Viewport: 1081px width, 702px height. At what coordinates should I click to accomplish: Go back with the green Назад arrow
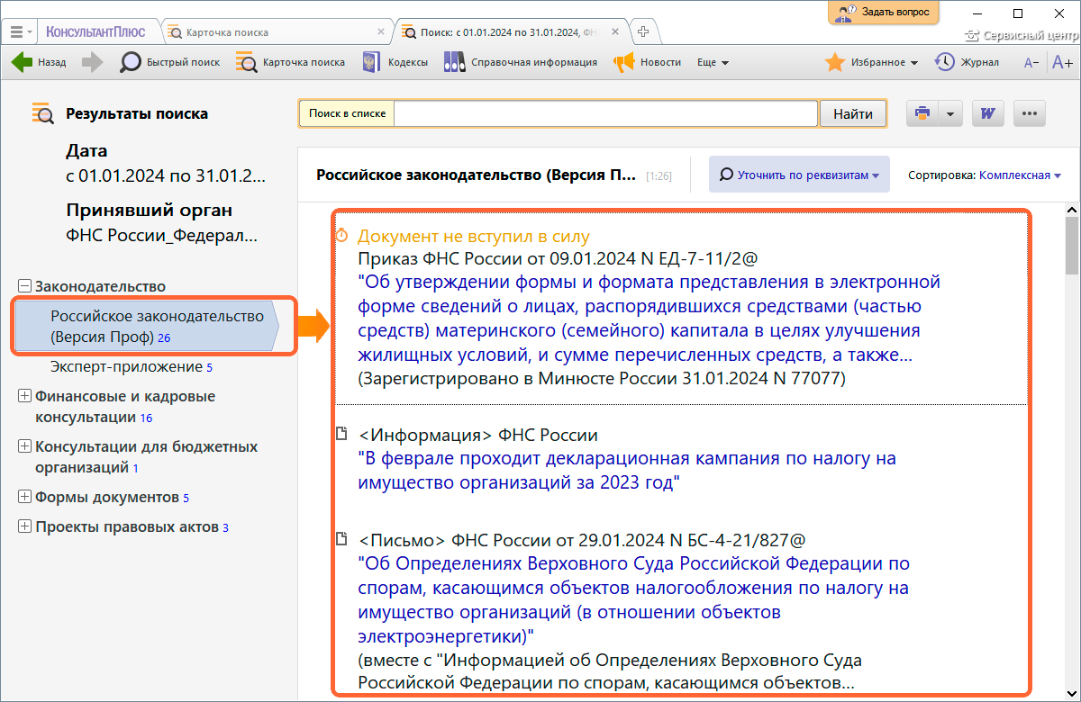click(x=38, y=63)
